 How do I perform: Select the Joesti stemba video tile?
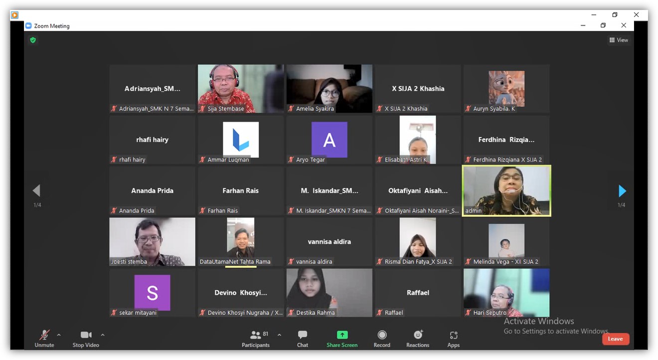153,242
